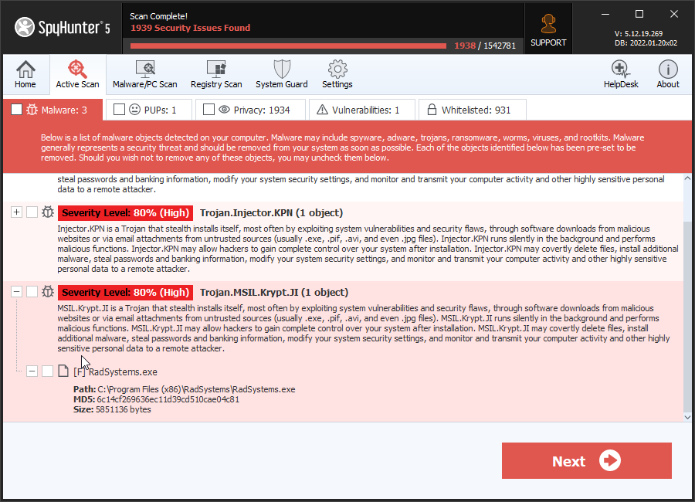Click the RadSystems.exe Path line

[184, 389]
